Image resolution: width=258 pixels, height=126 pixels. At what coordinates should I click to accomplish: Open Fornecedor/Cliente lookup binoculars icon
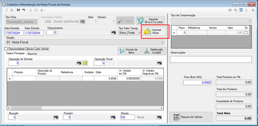point(83,22)
